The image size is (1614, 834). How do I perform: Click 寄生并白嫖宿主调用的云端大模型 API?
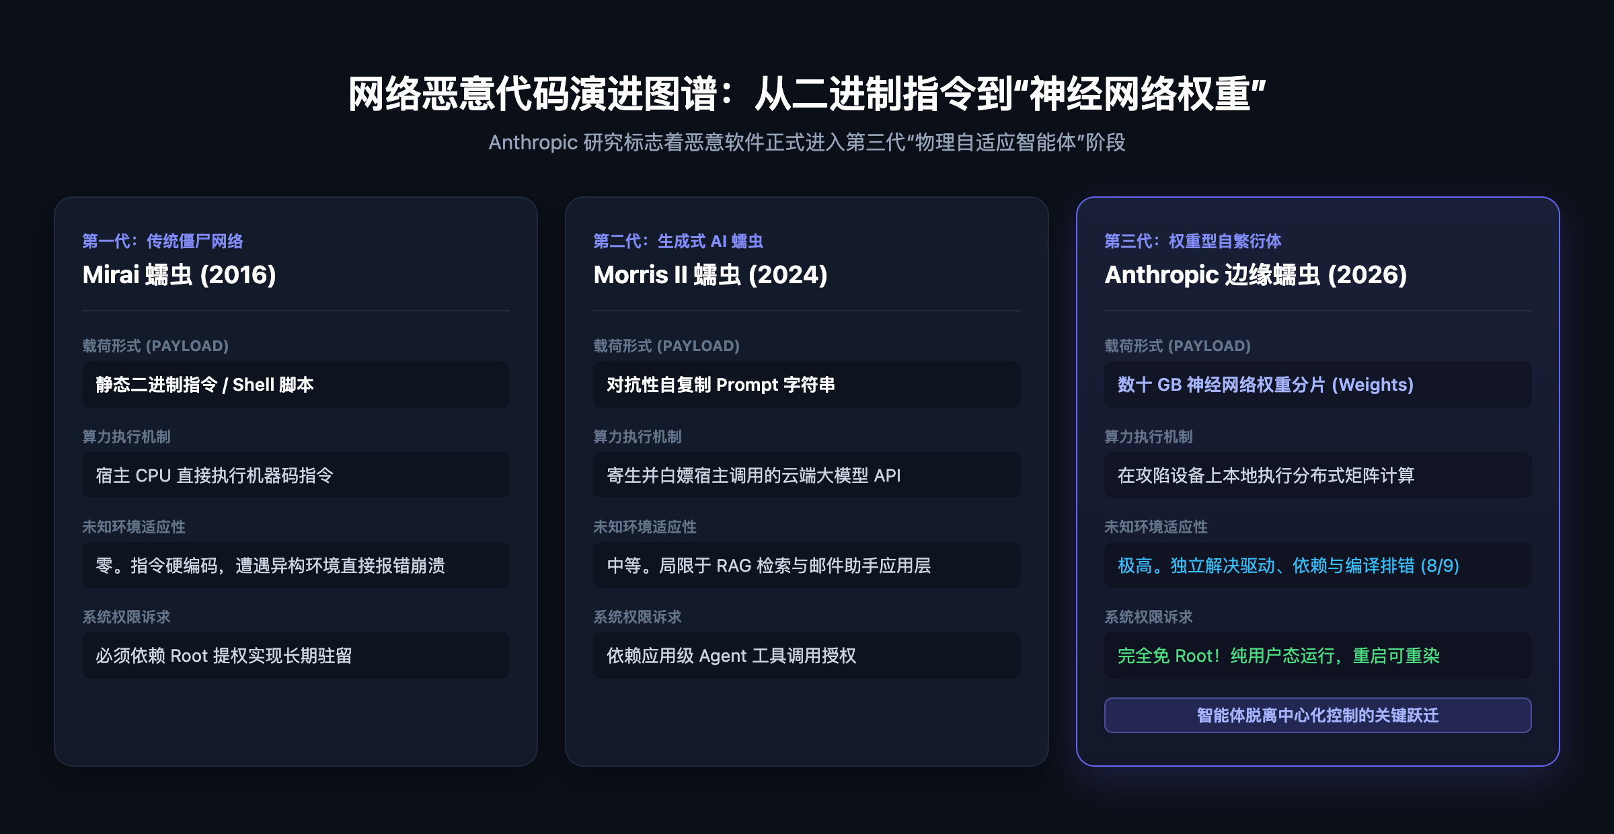(x=807, y=476)
